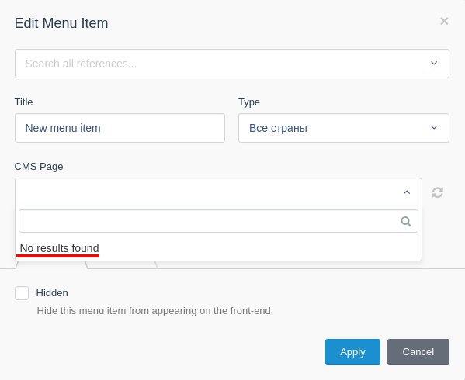
Task: Click the Hide this menu item description
Action: click(x=154, y=311)
